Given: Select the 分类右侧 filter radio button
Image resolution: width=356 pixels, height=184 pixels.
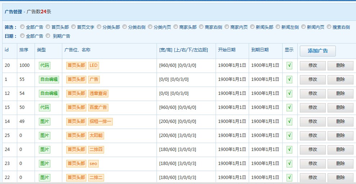Looking at the screenshot, I should coord(125,27).
